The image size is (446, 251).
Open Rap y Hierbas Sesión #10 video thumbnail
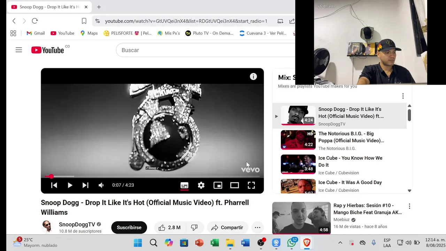[x=301, y=218]
